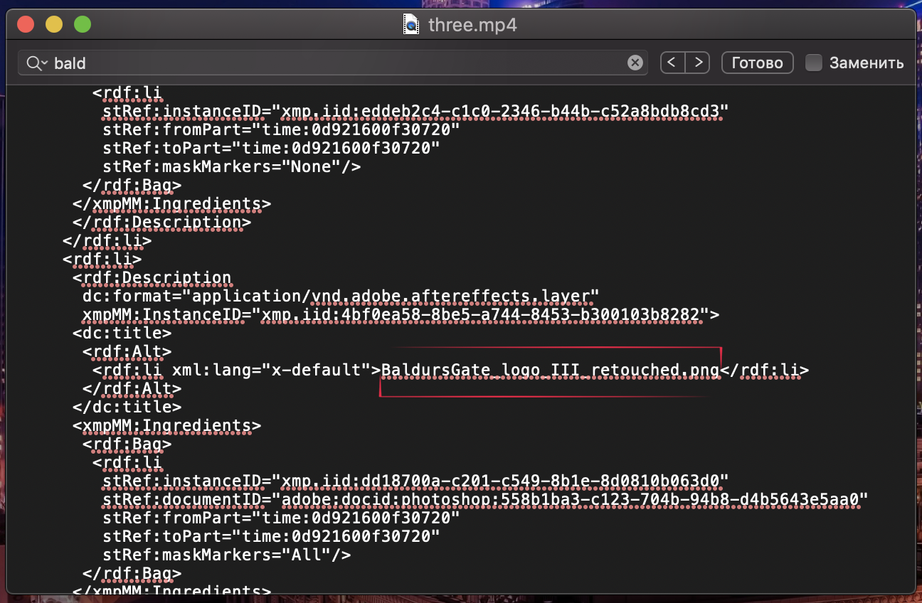Click the stRef:documentID photoshop line

click(x=486, y=499)
